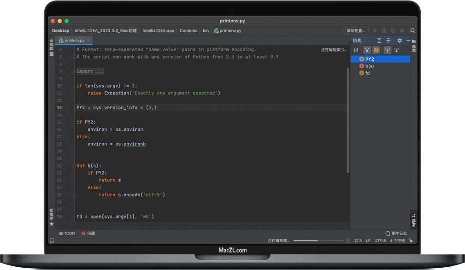The width and height of the screenshot is (465, 270).
Task: Start the debugger from the toolbar
Action: pyautogui.click(x=383, y=31)
